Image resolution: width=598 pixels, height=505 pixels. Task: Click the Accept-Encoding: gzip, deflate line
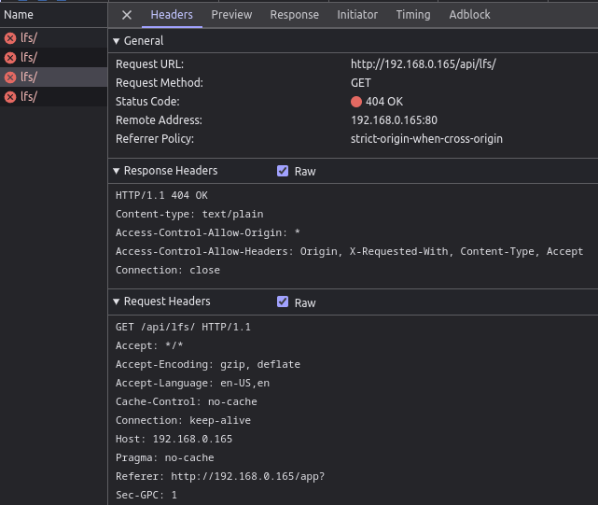[208, 364]
